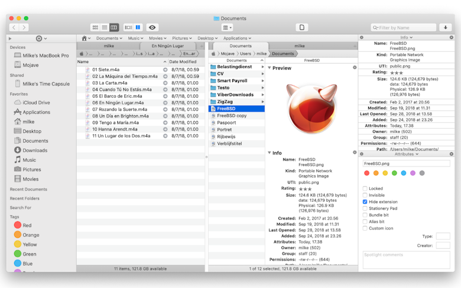Select the mllke tab in right pane
Image resolution: width=461 pixels, height=288 pixels.
[299, 46]
